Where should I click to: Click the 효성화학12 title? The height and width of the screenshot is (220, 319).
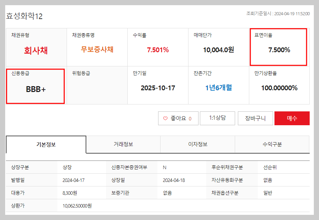[x=24, y=16]
